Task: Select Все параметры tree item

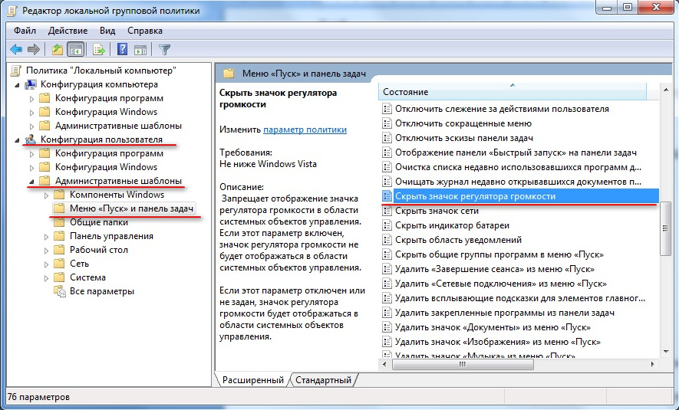Action: [102, 291]
